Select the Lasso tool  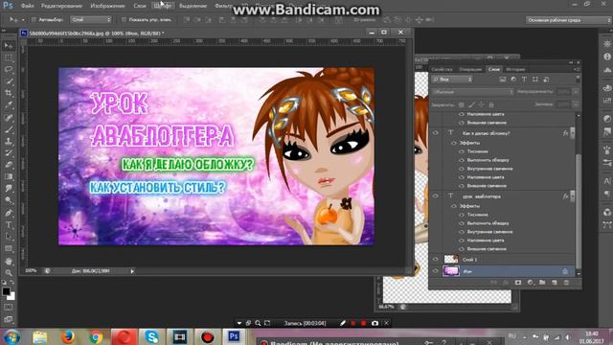pyautogui.click(x=9, y=70)
